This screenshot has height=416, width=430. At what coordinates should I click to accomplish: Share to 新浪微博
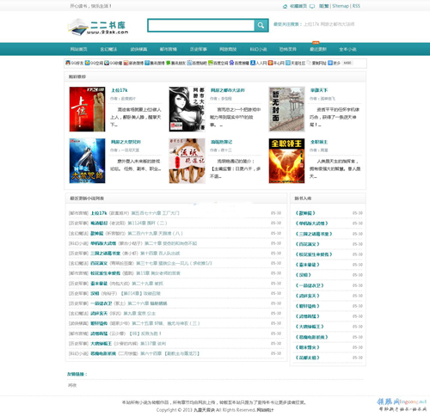point(133,63)
